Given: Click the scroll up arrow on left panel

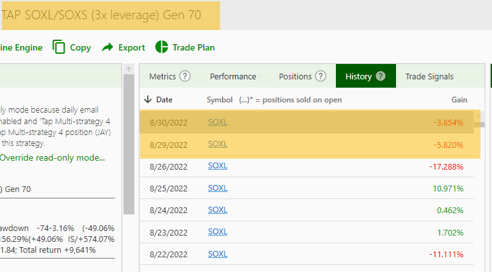Looking at the screenshot, I should click(129, 69).
